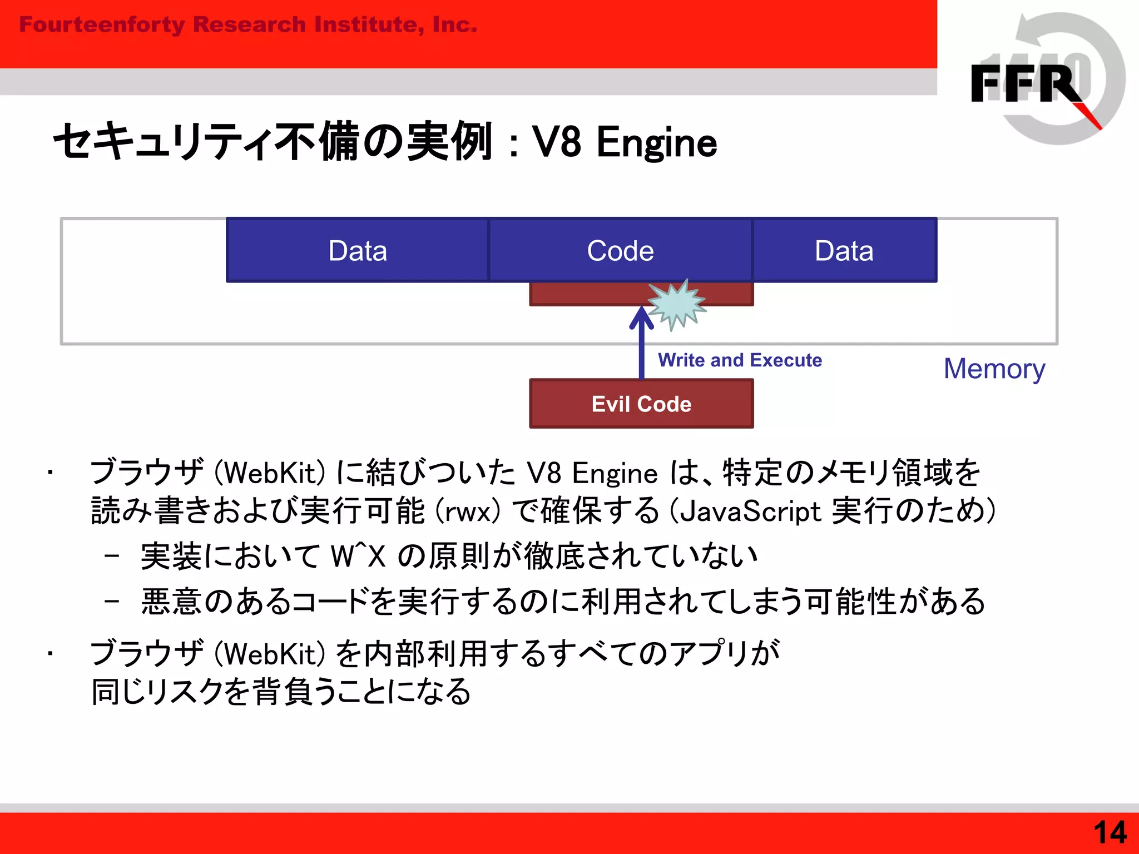Click the left Data block
1139x854 pixels.
coord(357,250)
